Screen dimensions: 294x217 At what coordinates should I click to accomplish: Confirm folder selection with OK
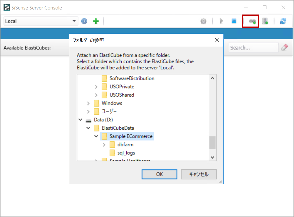159,174
